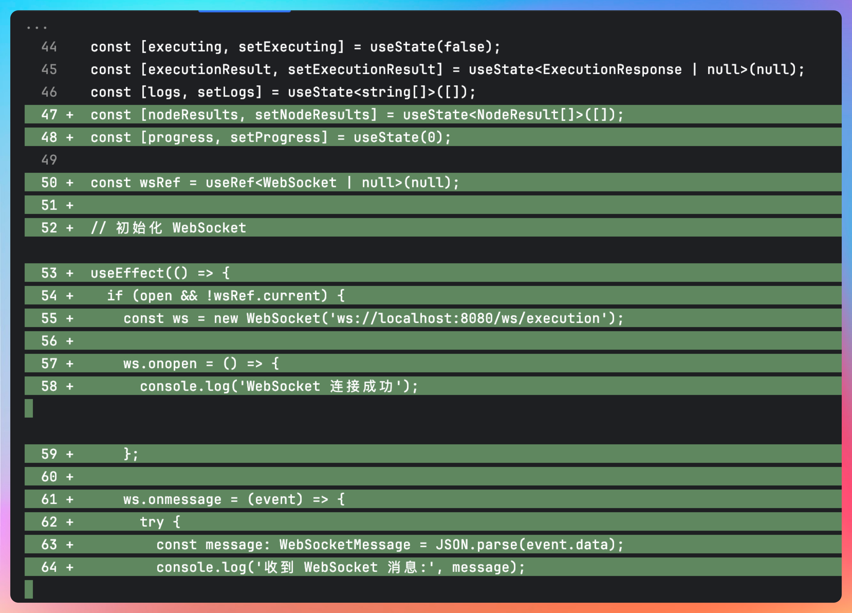The image size is (852, 613).
Task: Click the plus marker on line 55
Action: tap(69, 318)
